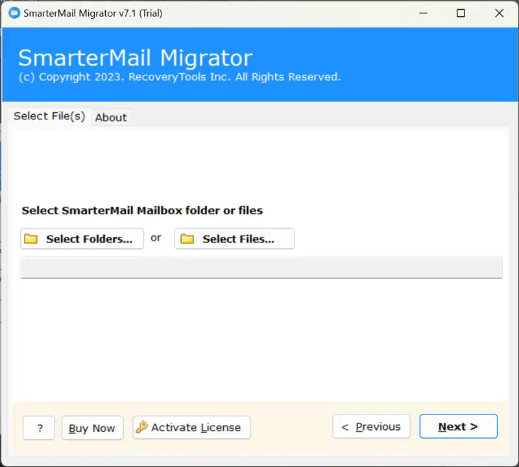Image resolution: width=519 pixels, height=467 pixels.
Task: Click the window title bar text
Action: click(x=93, y=13)
